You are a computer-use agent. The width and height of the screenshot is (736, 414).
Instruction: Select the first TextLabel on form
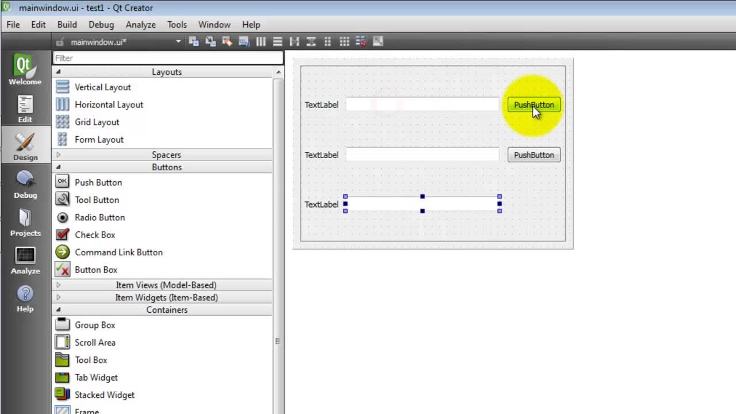click(x=321, y=105)
